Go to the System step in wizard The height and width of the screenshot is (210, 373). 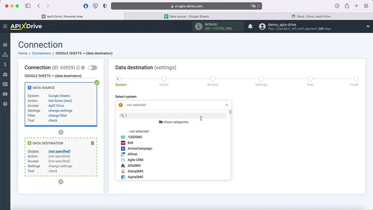tap(118, 79)
